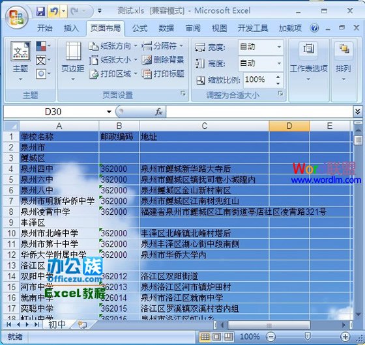This screenshot has width=365, height=345.
Task: Select the 页面布局 ribbon tab
Action: (x=106, y=28)
